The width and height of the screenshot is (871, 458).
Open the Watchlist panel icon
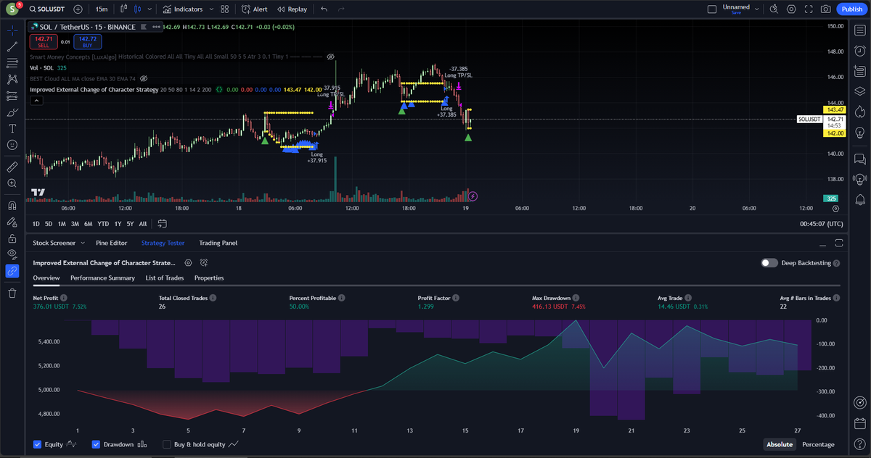860,30
